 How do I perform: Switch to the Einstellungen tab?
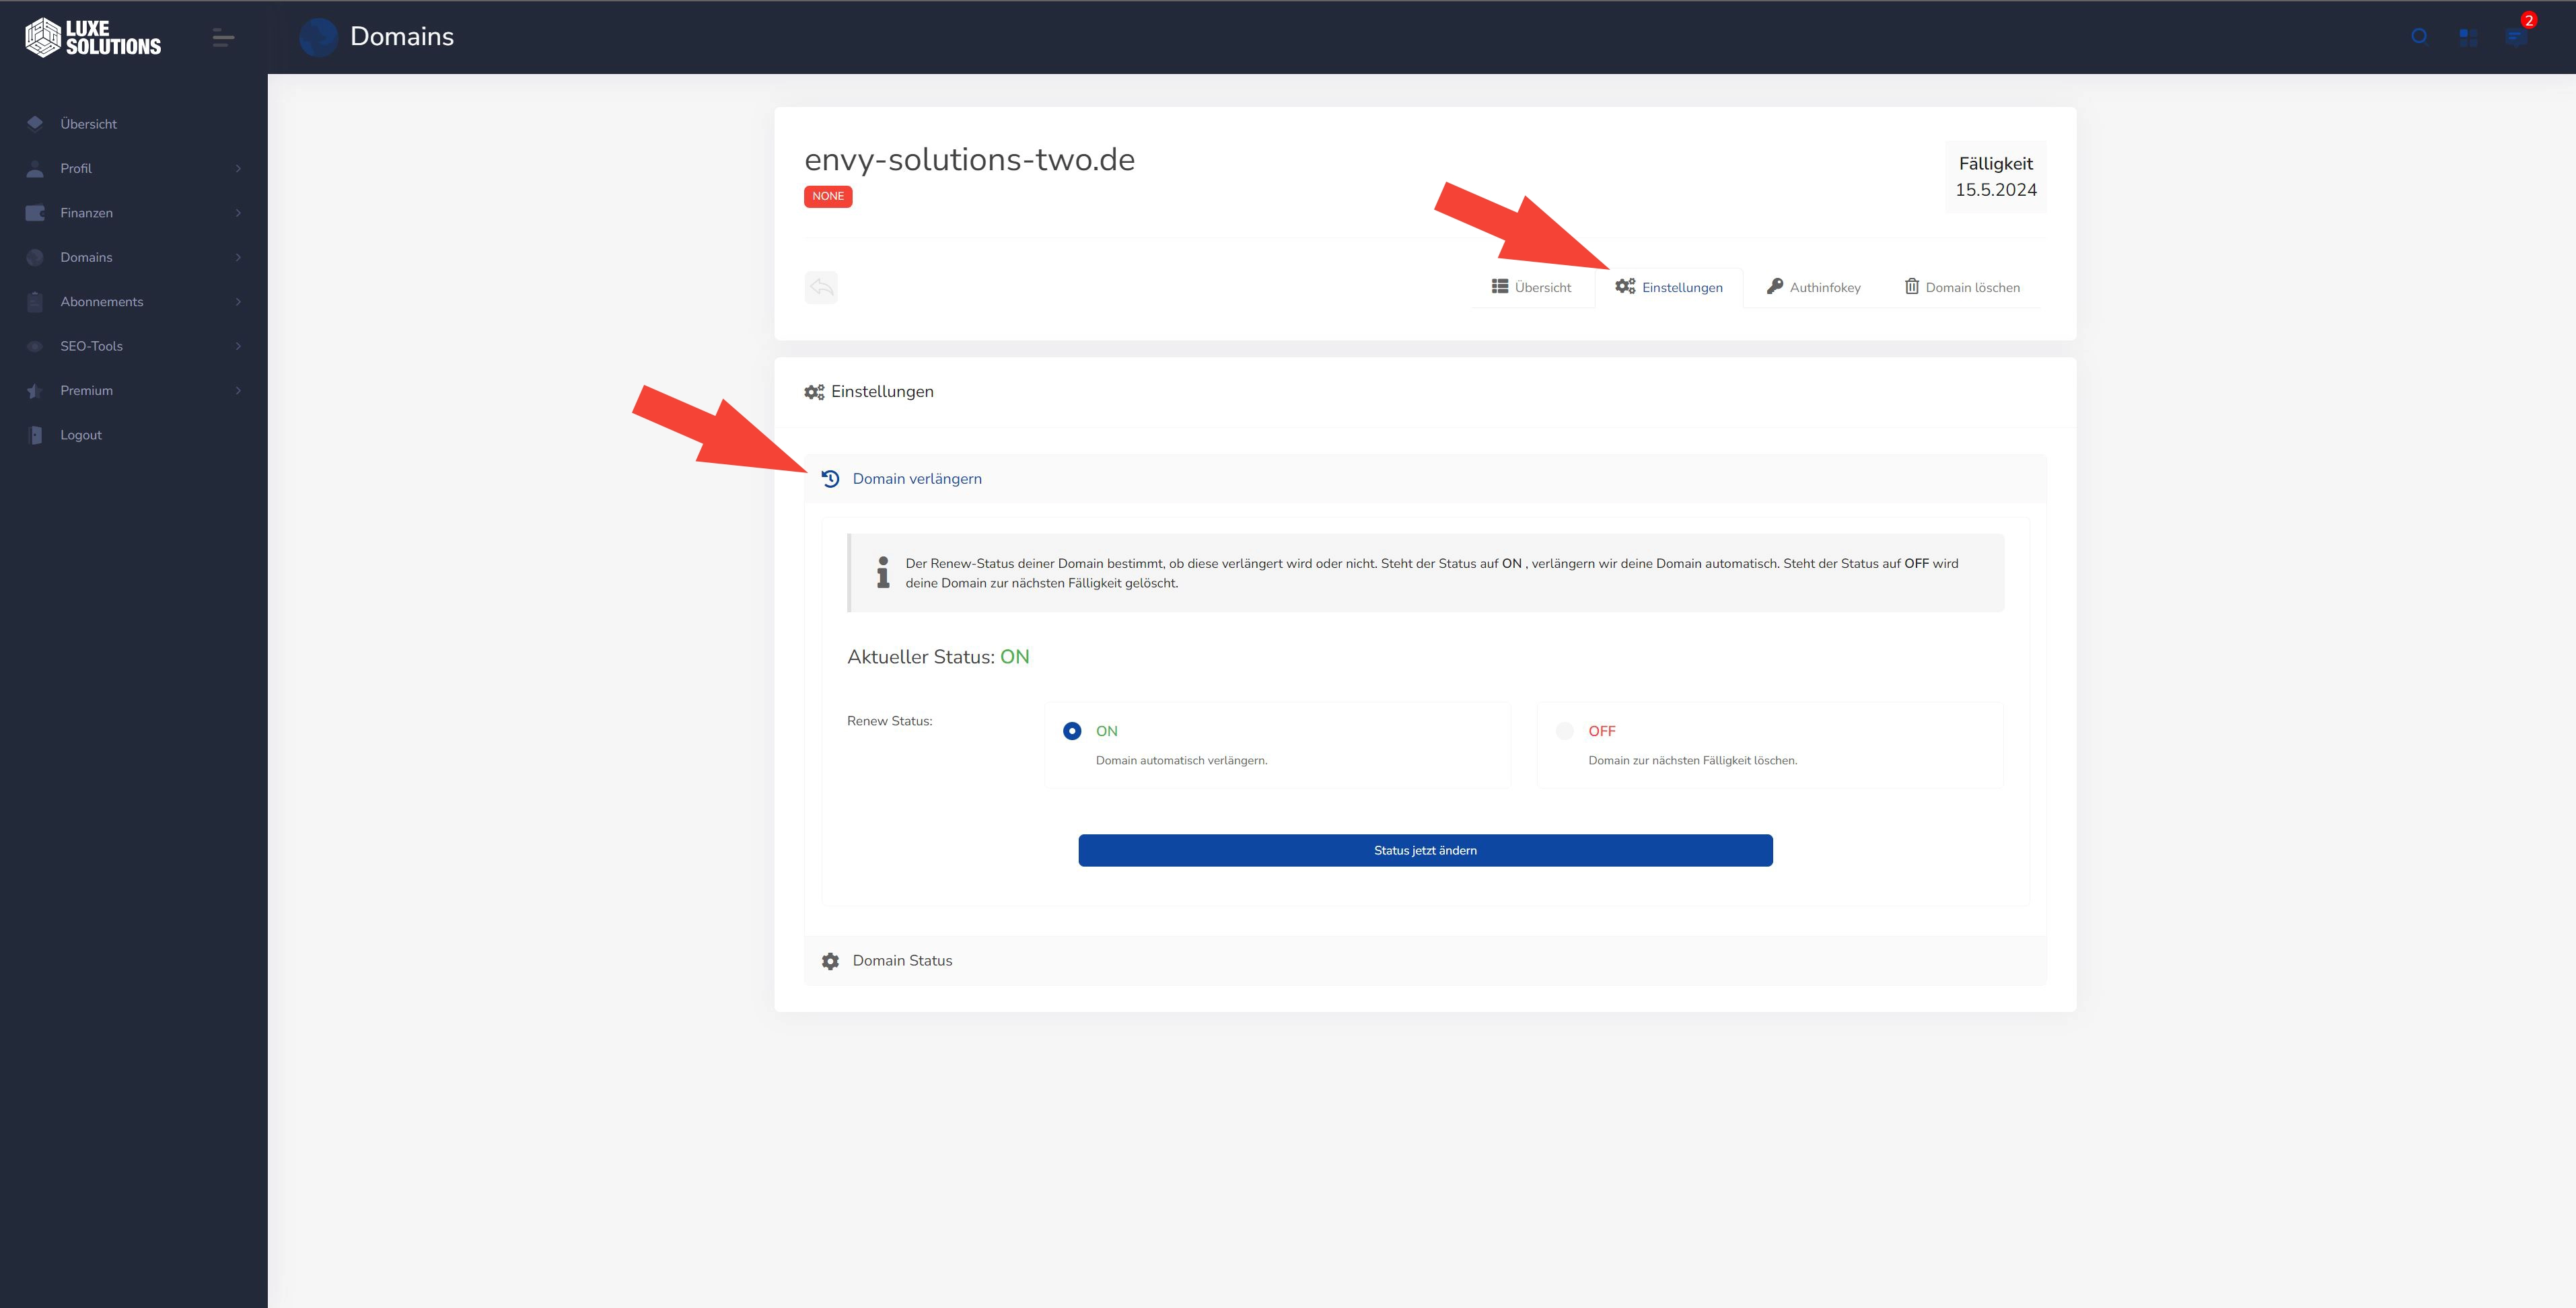coord(1670,287)
